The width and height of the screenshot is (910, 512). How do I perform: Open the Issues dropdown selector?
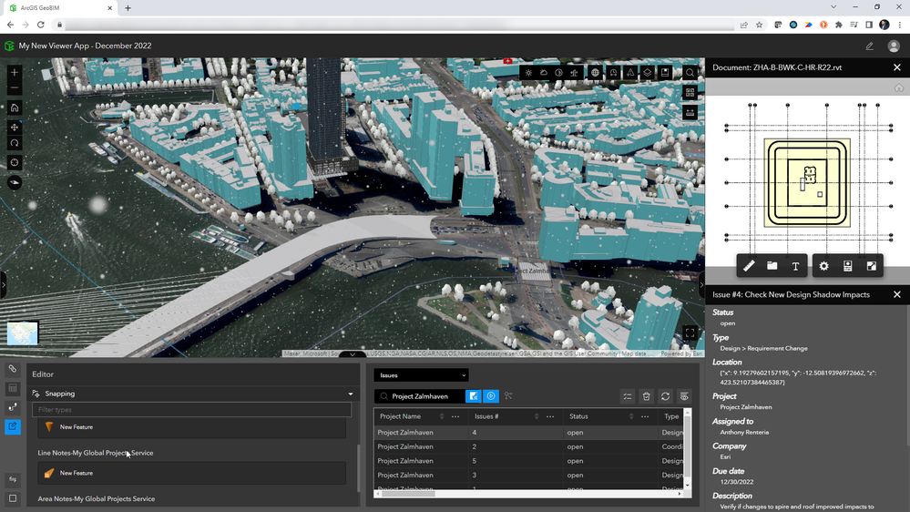tap(422, 375)
